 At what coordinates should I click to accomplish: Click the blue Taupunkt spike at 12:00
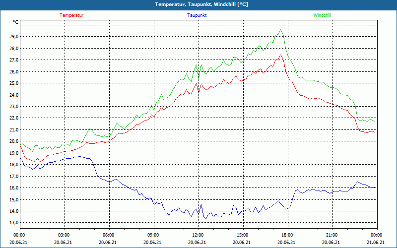point(201,204)
